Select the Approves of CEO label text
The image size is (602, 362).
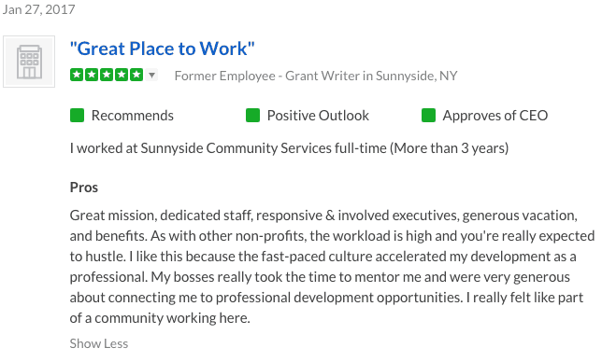(x=495, y=116)
